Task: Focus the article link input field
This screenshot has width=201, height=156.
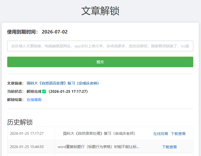Action: (100, 46)
